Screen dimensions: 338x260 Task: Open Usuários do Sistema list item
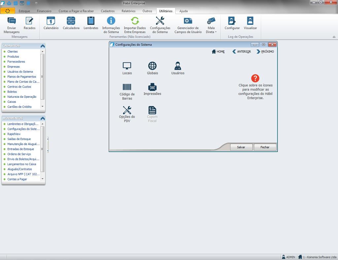pos(20,72)
